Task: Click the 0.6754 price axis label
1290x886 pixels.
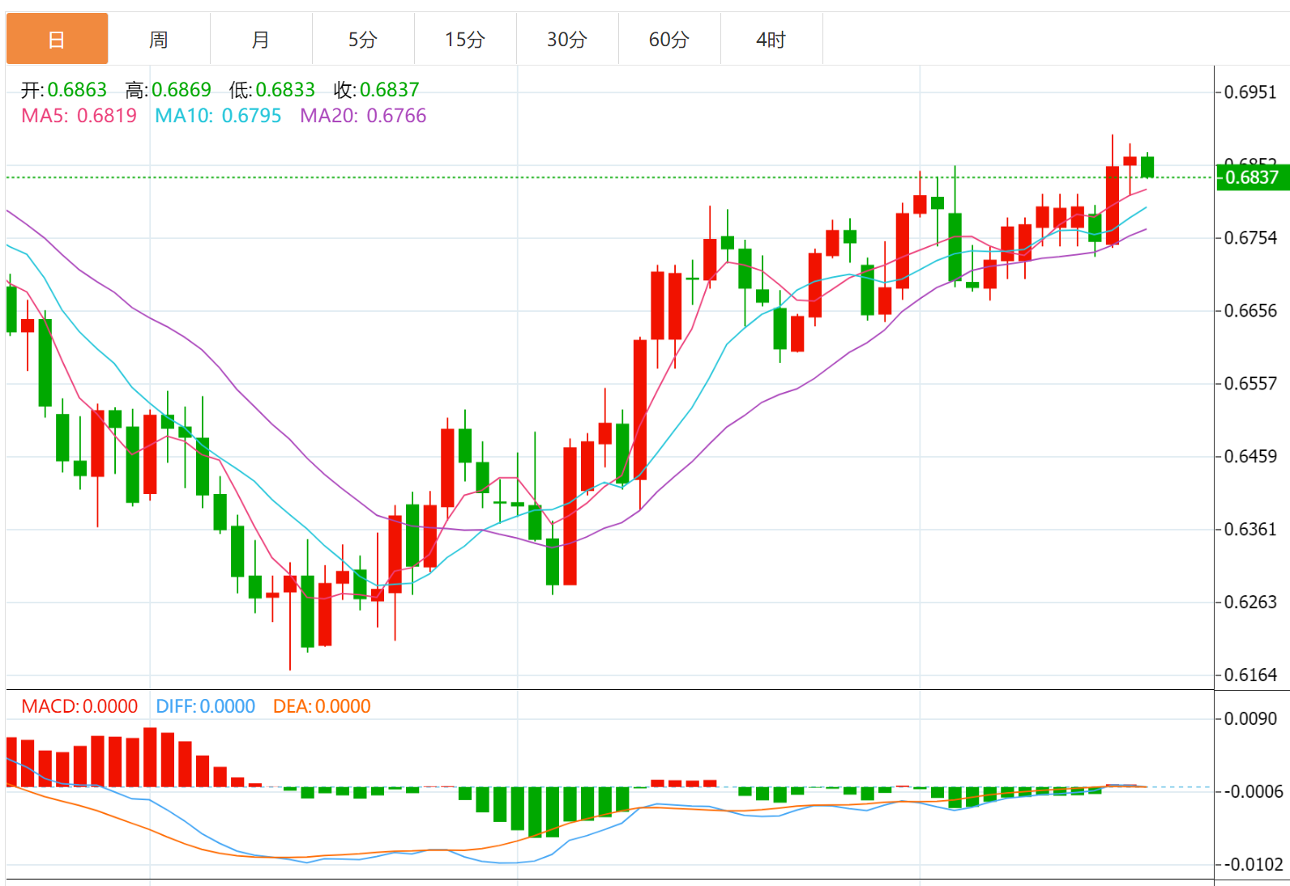Action: [x=1250, y=238]
